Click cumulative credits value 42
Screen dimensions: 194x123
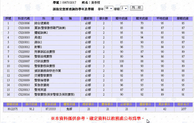pyautogui.click(x=165, y=109)
